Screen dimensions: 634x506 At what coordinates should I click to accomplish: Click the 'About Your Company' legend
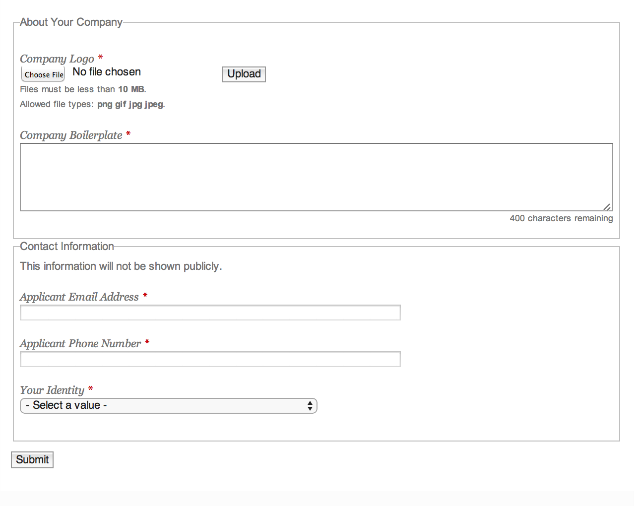[71, 22]
